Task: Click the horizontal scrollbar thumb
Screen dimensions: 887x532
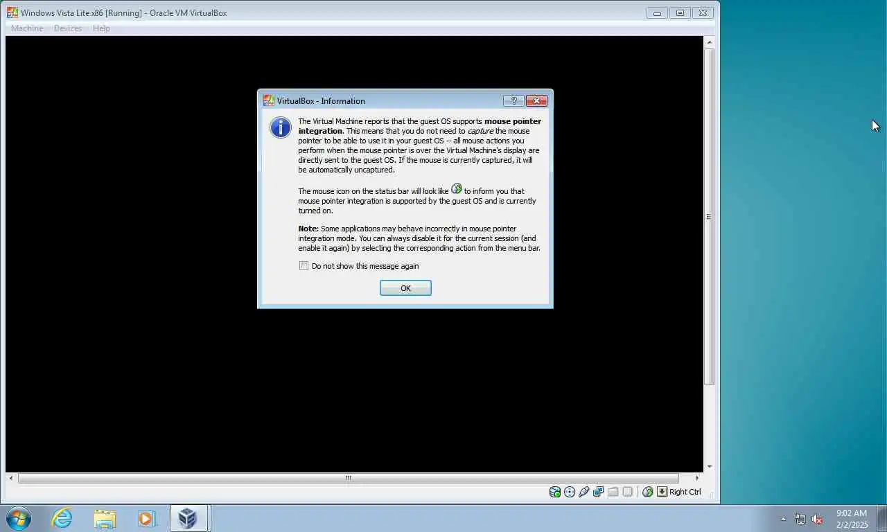Action: (348, 478)
